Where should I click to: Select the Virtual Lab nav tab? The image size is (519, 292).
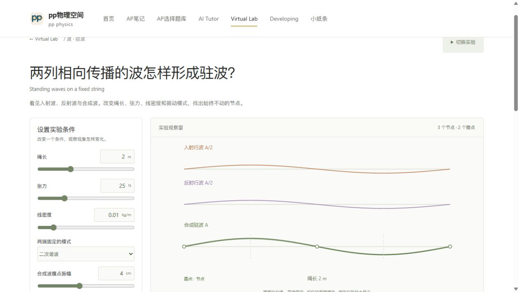point(244,19)
